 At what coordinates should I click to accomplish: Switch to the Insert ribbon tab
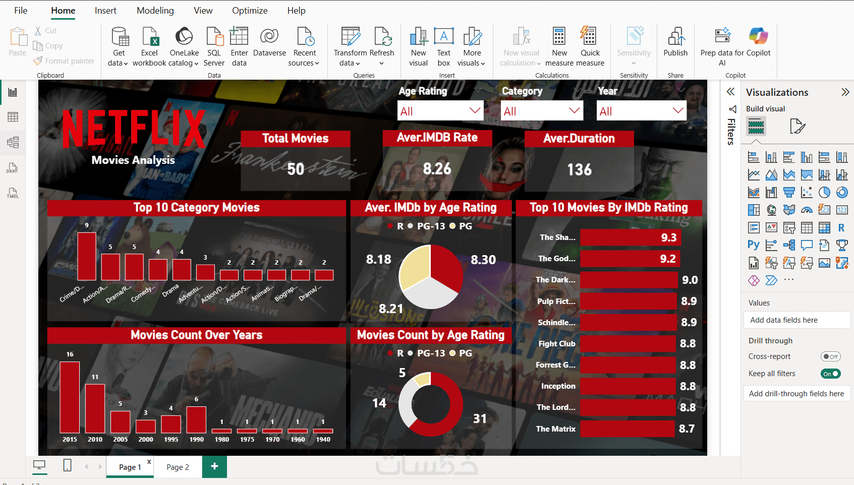point(105,11)
